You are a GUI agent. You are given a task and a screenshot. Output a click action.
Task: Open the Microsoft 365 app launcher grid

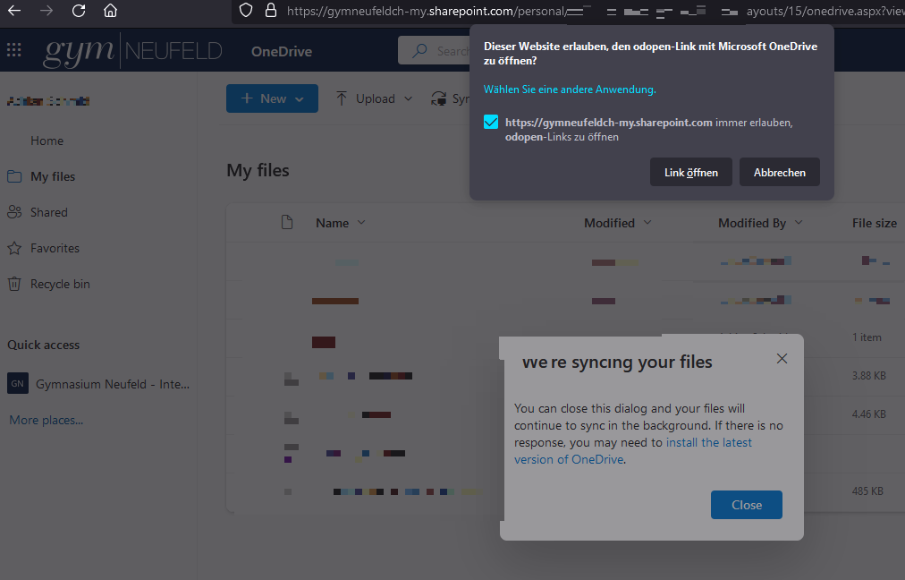[x=14, y=50]
